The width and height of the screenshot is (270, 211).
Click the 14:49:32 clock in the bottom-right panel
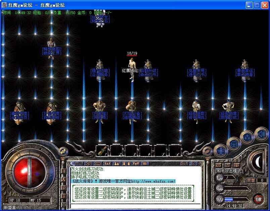pos(234,206)
